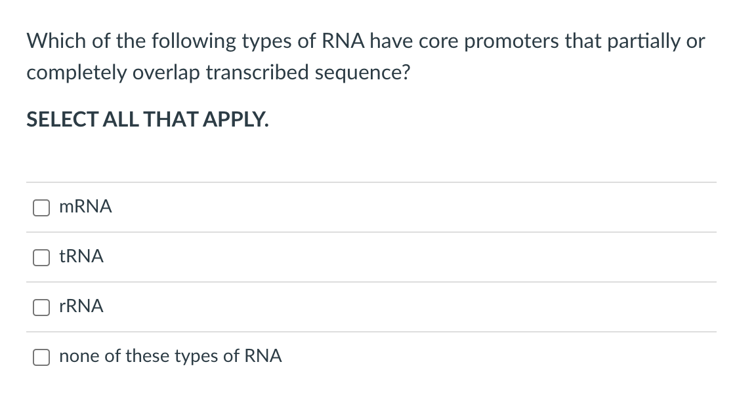Click the mRNA answer label text
Viewport: 735px width, 400px height.
click(85, 207)
